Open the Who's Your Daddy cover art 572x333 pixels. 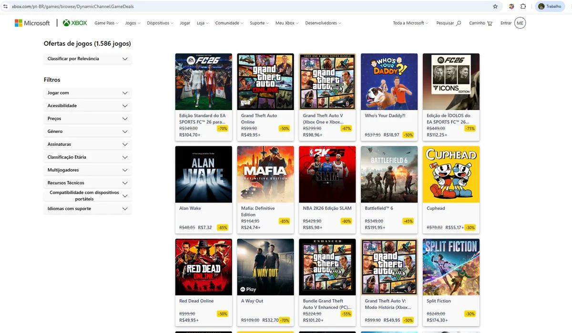[x=389, y=81]
